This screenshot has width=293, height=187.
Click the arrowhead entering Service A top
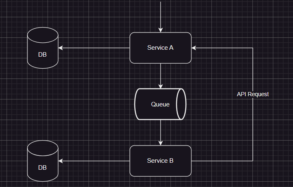[161, 30]
